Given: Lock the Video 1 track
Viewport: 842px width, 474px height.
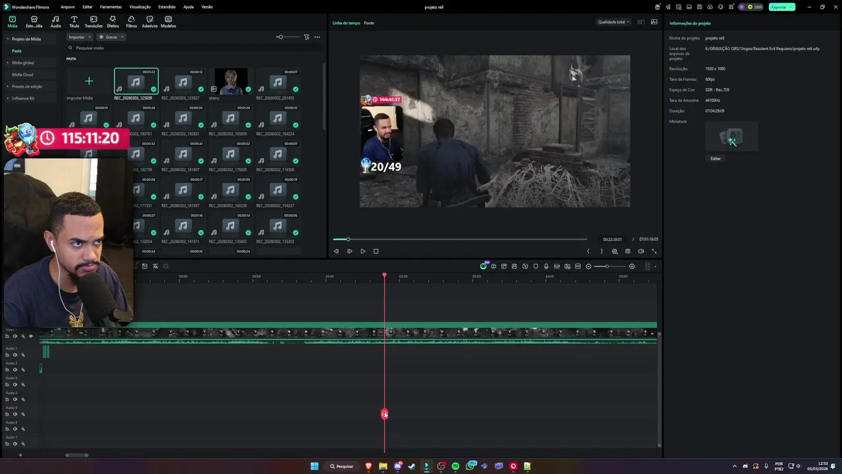Looking at the screenshot, I should pyautogui.click(x=7, y=336).
